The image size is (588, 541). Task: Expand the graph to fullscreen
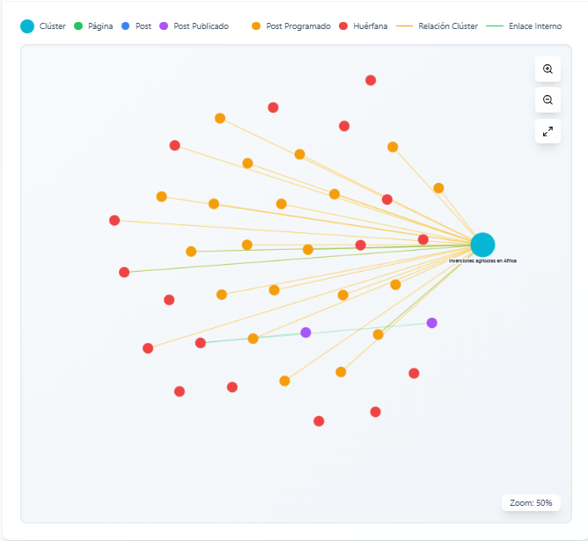point(548,131)
